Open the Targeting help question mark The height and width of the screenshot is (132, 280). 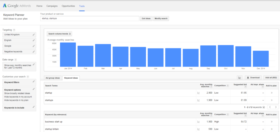coord(14,30)
